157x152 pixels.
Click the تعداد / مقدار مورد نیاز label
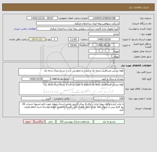[140, 99]
